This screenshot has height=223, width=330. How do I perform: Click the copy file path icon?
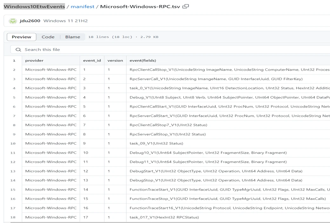coord(186,6)
